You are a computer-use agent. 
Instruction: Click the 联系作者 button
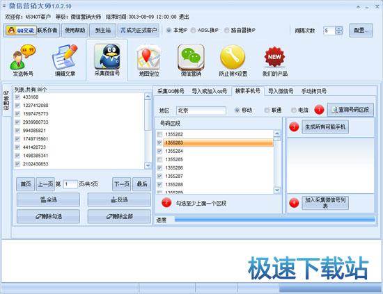pyautogui.click(x=47, y=31)
